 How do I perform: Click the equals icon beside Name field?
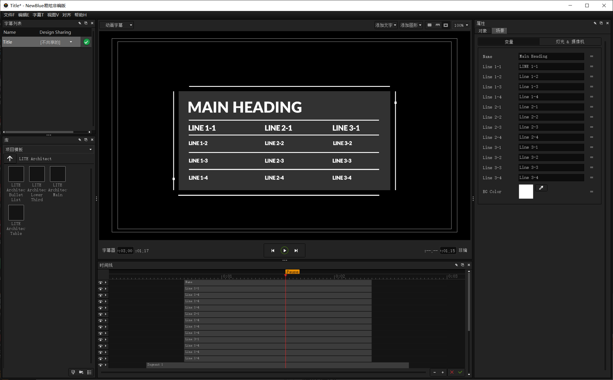tap(592, 56)
